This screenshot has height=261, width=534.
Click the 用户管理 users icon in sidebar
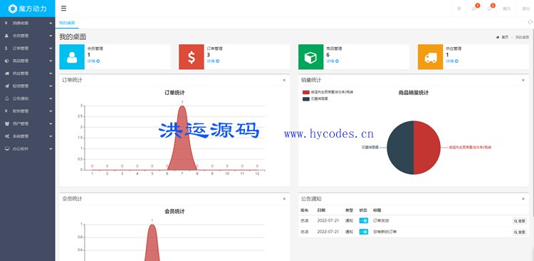pyautogui.click(x=7, y=123)
